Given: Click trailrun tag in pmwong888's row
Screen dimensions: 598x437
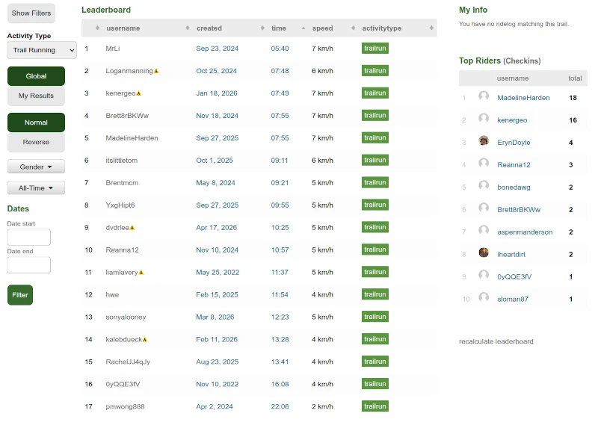Looking at the screenshot, I should click(375, 406).
